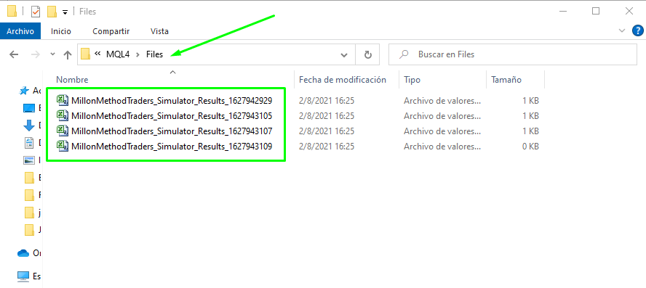Image resolution: width=646 pixels, height=288 pixels.
Task: Click the Buscar en Files search box
Action: coord(513,54)
